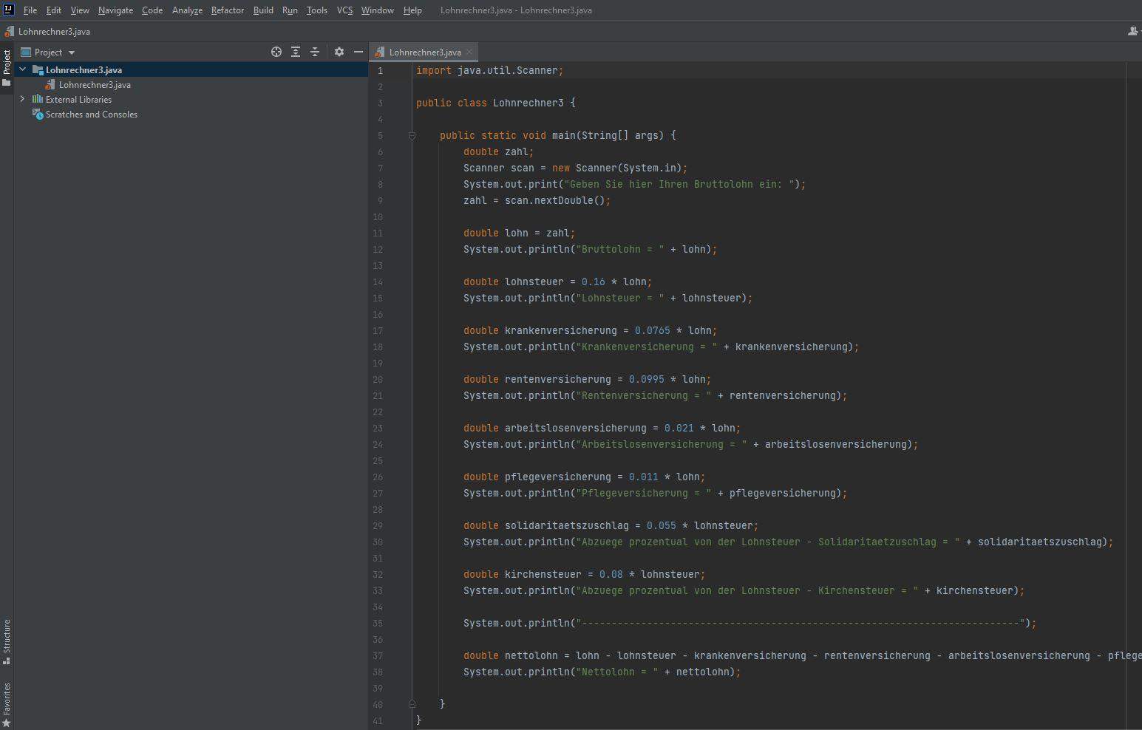
Task: Select the Scratches and Consoles tree item
Action: pyautogui.click(x=91, y=114)
